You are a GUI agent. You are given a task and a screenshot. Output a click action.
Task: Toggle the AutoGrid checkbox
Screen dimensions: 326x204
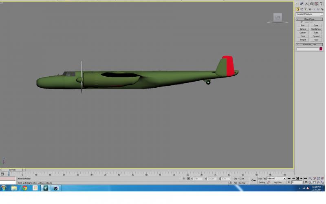(302, 22)
